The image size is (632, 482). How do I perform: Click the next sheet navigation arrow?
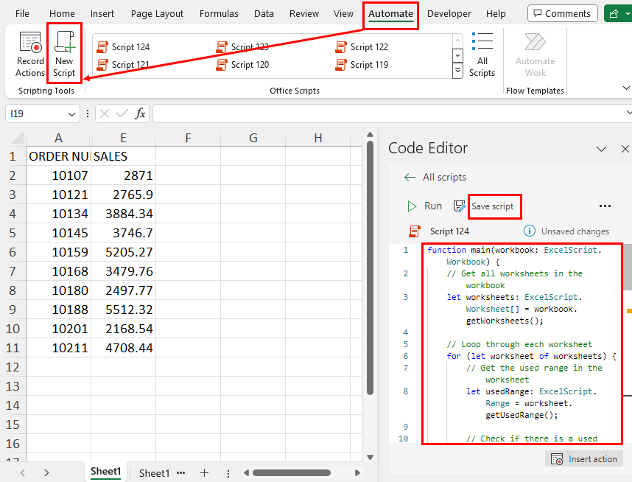coord(46,472)
